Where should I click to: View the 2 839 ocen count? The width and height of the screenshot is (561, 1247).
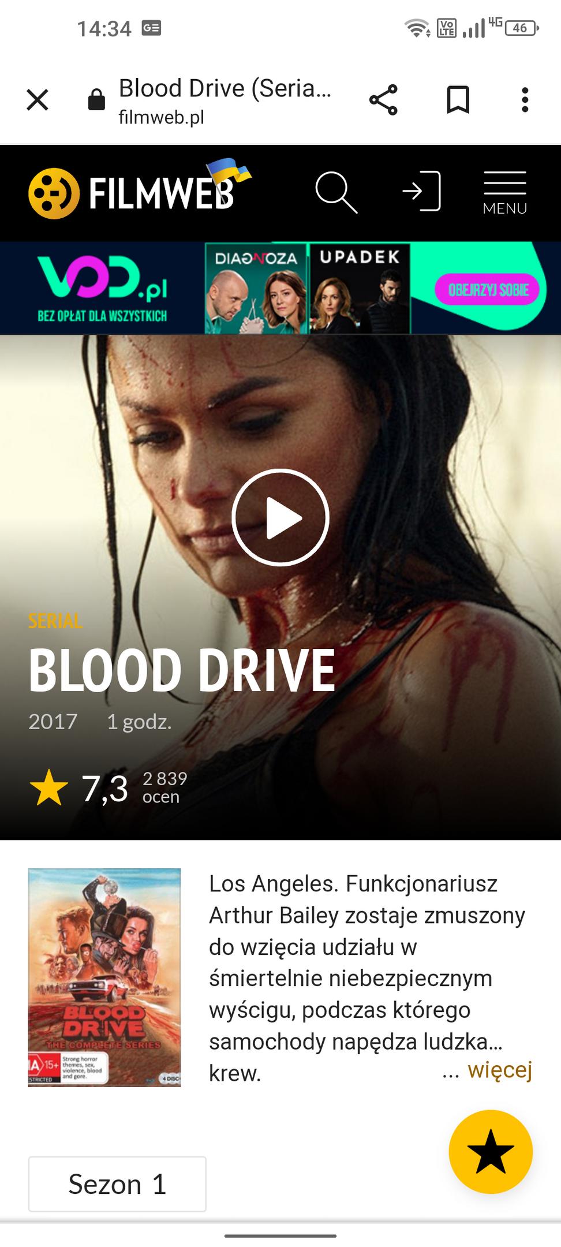coord(165,787)
